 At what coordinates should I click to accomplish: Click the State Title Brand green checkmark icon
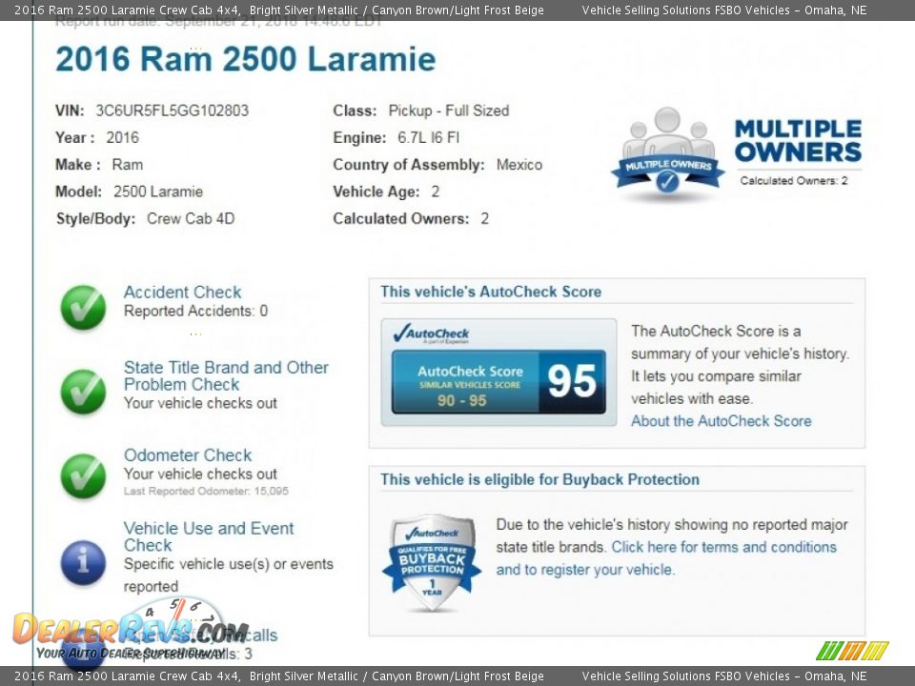84,392
